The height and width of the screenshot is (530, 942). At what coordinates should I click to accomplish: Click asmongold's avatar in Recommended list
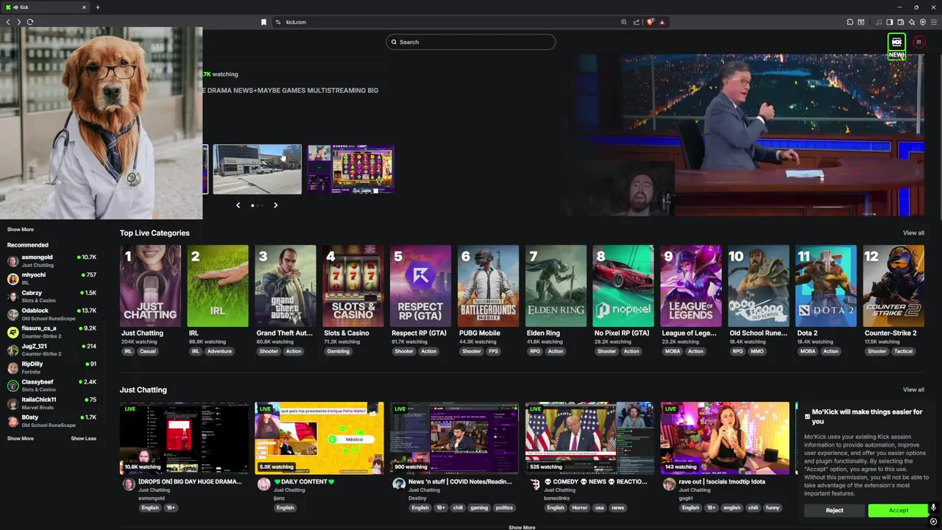pos(13,261)
